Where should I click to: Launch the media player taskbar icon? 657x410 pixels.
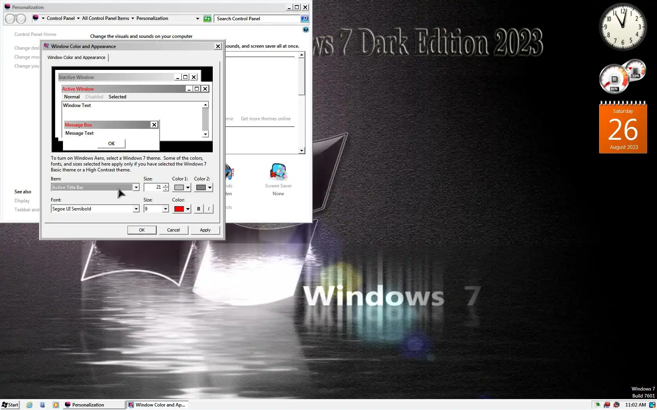(x=56, y=405)
